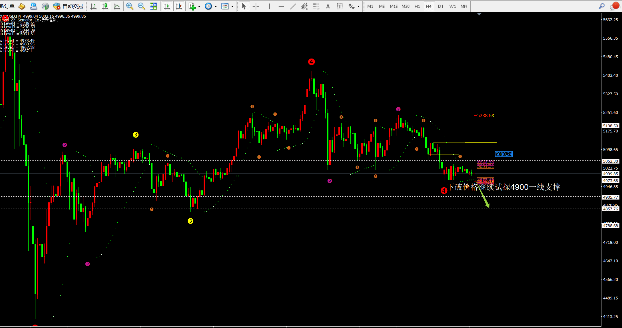Draw a trendline with diagonal line tool
Viewport: 622px width, 328px height.
(x=293, y=6)
